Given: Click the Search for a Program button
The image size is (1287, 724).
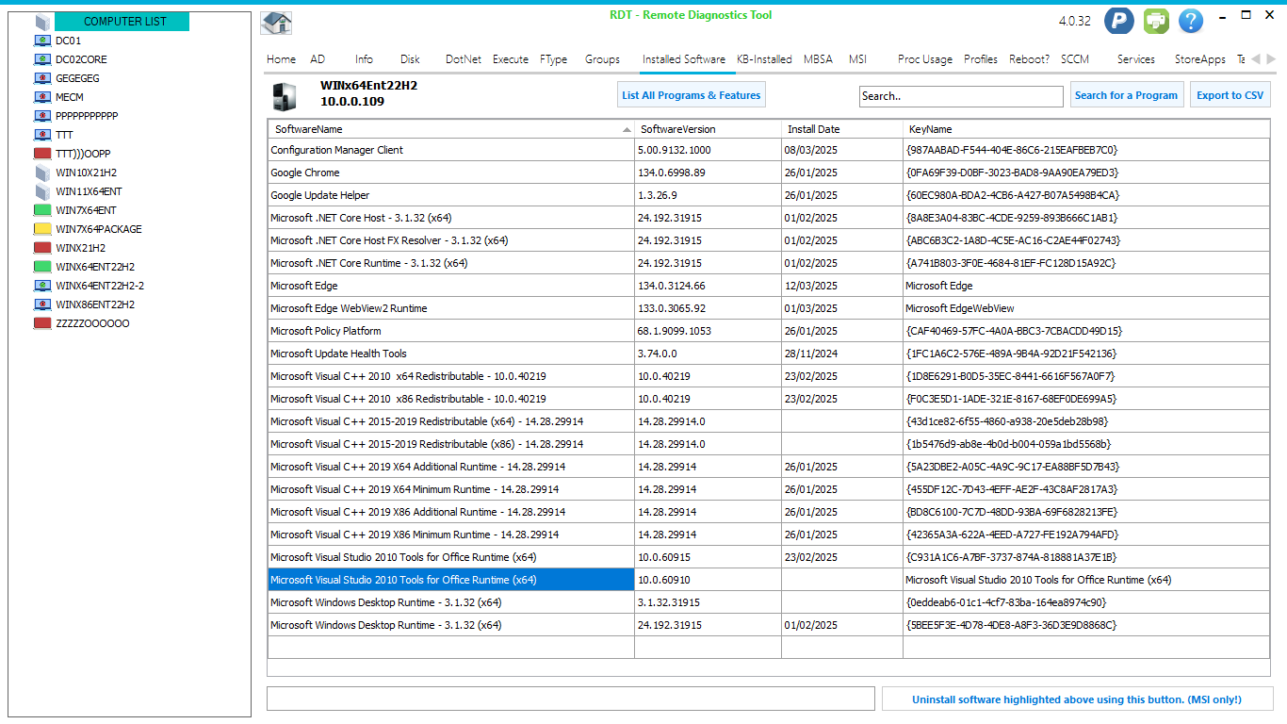Looking at the screenshot, I should point(1126,95).
